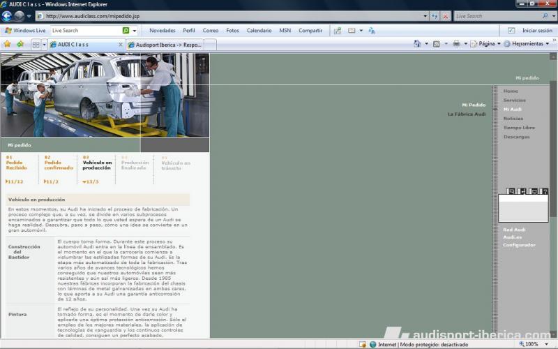The image size is (558, 349).
Task: Click Mi Audi in right sidebar menu
Action: pyautogui.click(x=513, y=110)
